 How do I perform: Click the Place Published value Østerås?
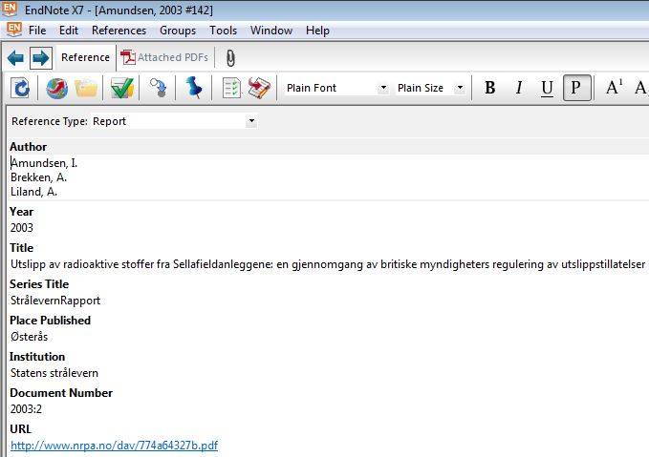(x=29, y=337)
